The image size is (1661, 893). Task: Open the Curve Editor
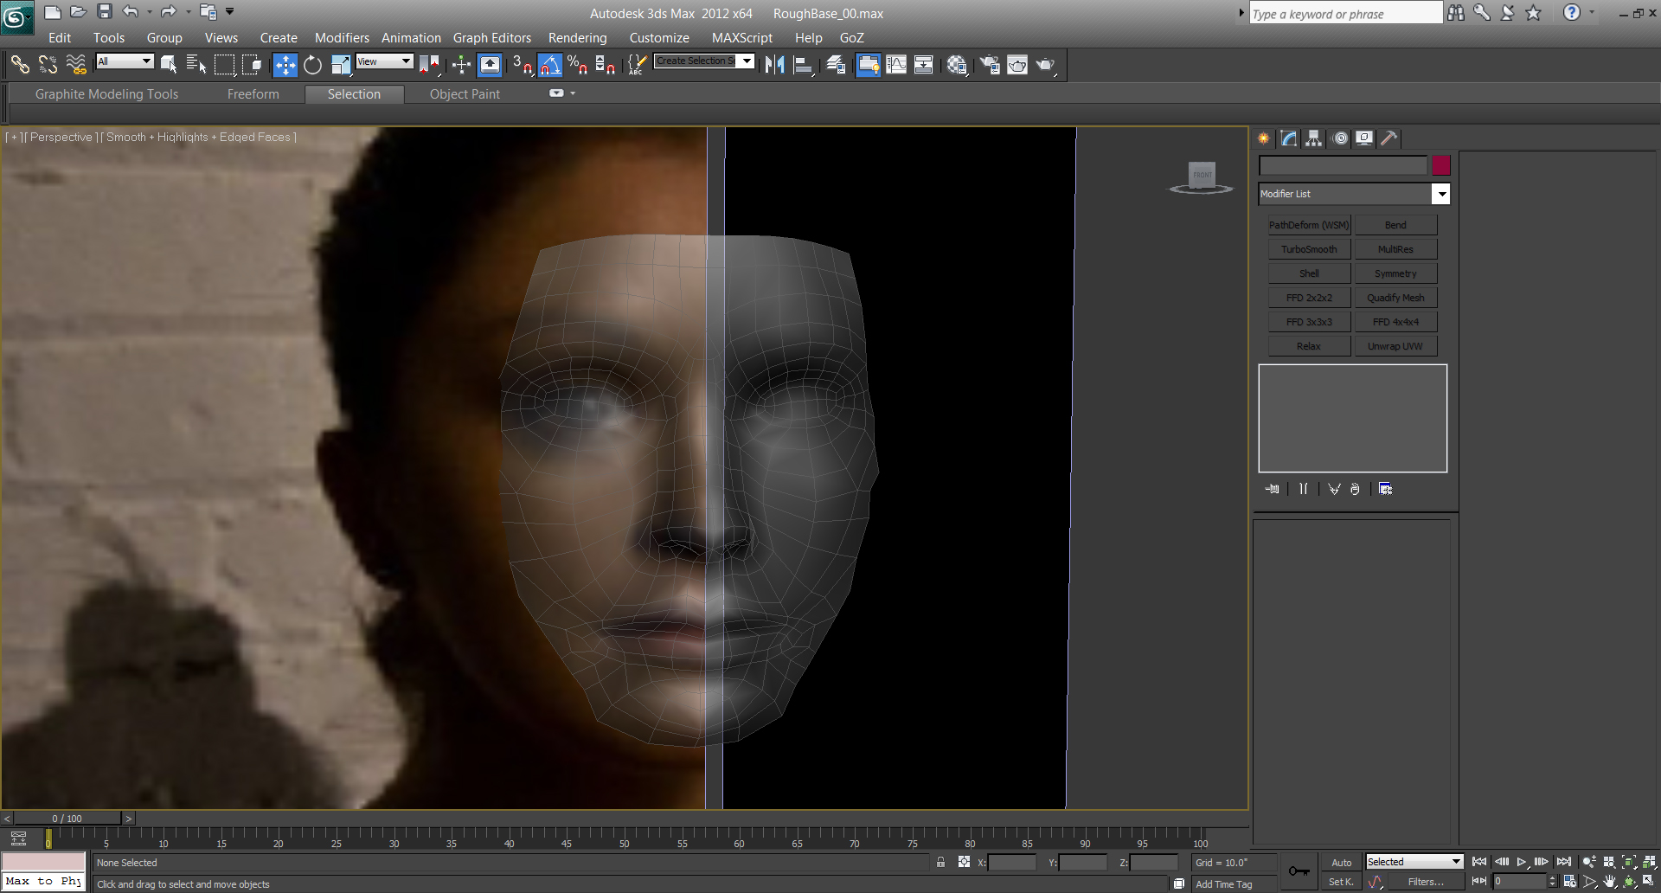click(x=896, y=65)
